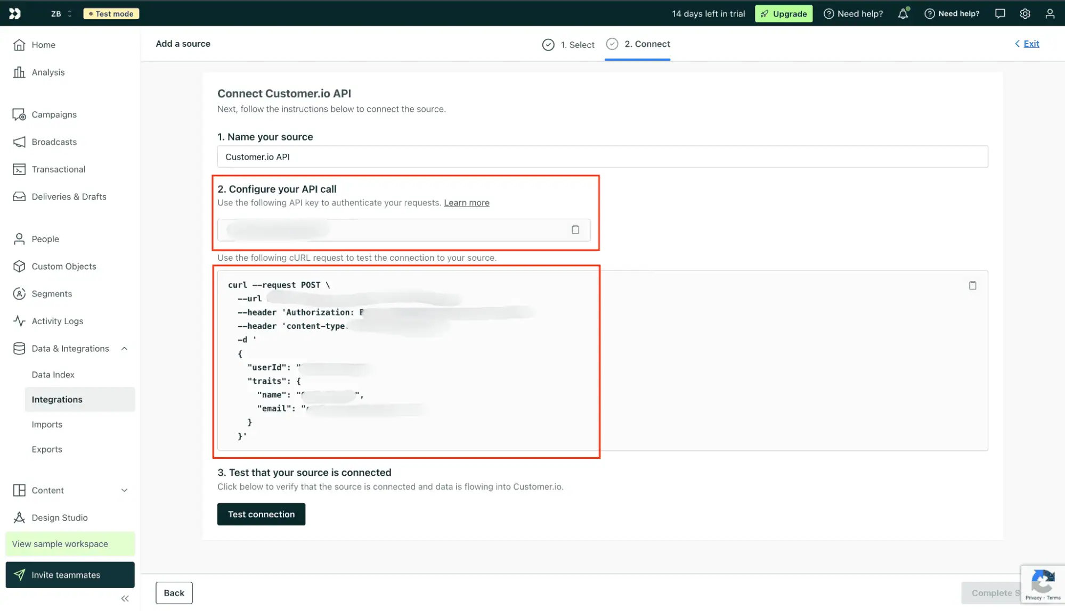
Task: Expand the Content section
Action: coord(125,490)
